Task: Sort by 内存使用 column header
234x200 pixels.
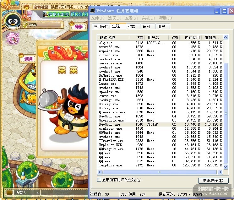Action: (191, 37)
